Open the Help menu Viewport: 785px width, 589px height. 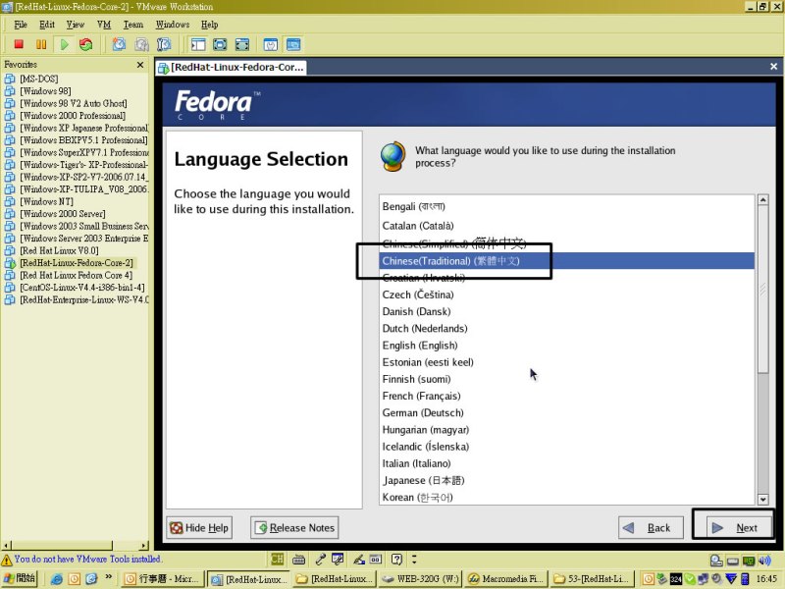pyautogui.click(x=210, y=25)
